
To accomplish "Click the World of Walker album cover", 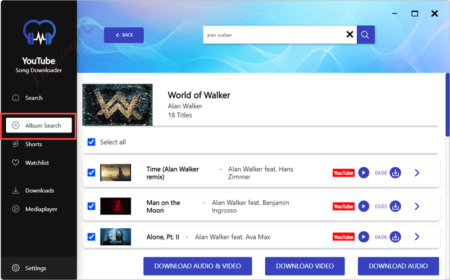I will 117,105.
